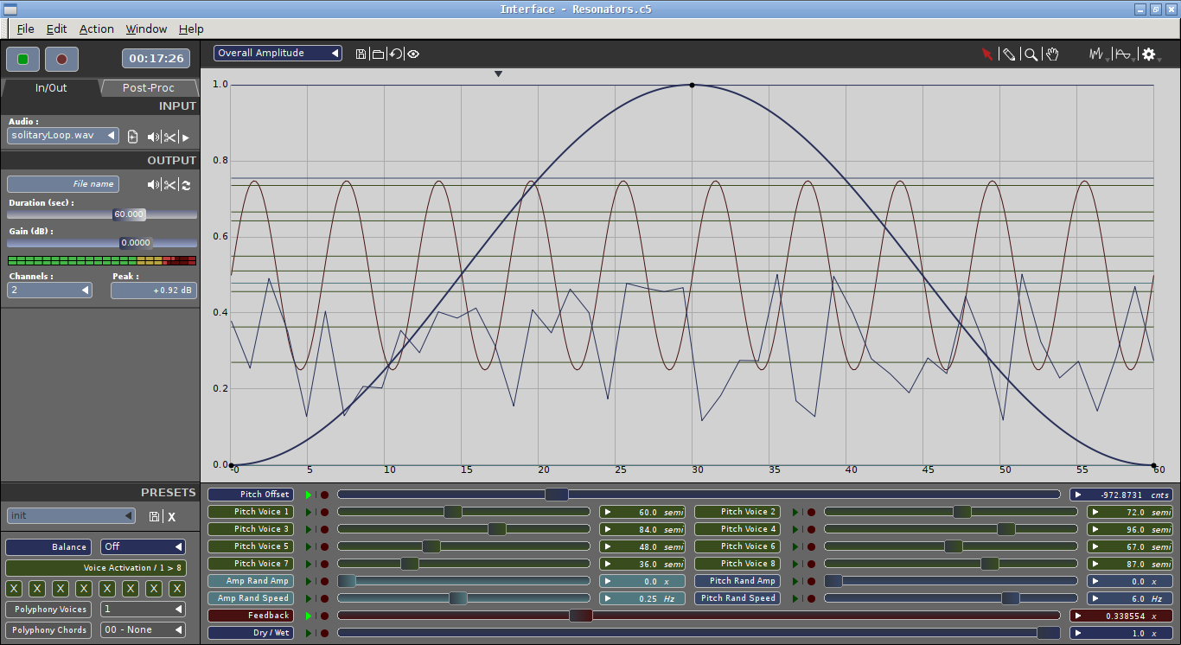Reuse output as input with recycle icon
This screenshot has height=645, width=1181.
[x=186, y=184]
